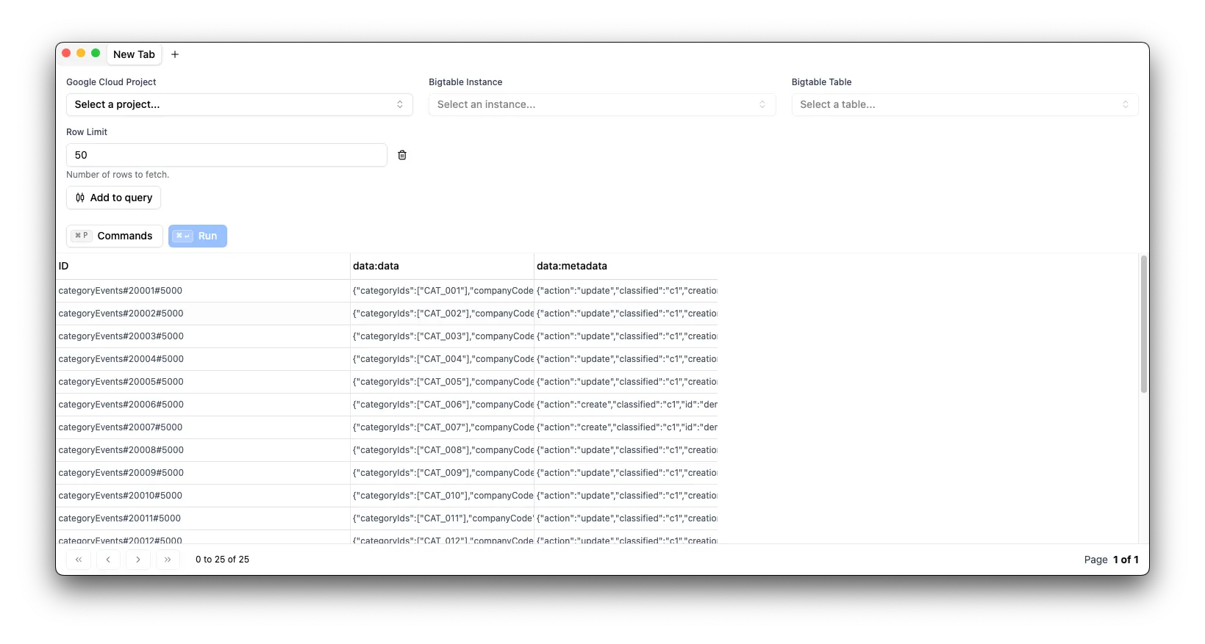Click the CAT_003 data cell

click(442, 336)
